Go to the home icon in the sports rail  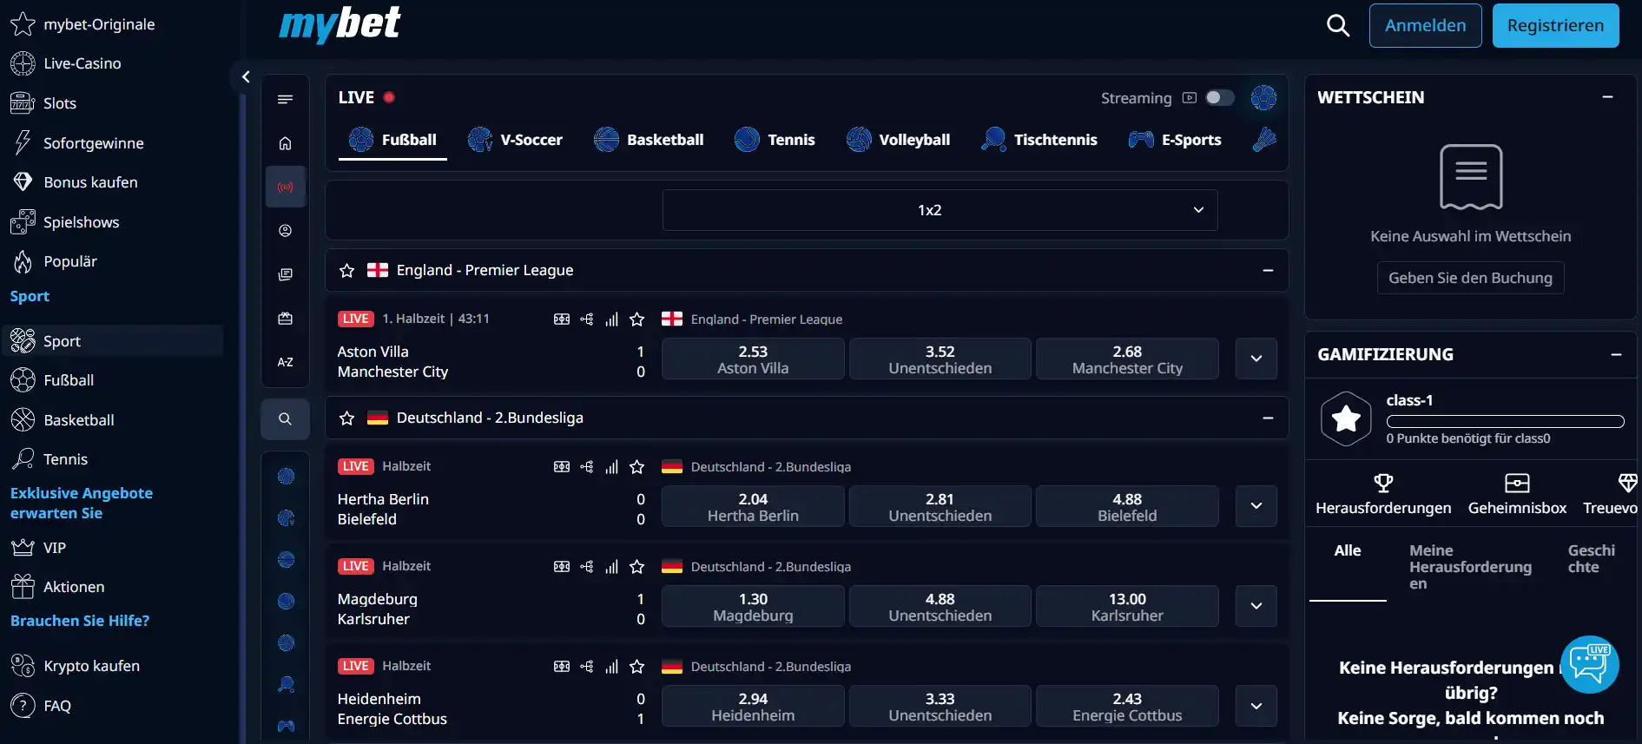pos(285,144)
